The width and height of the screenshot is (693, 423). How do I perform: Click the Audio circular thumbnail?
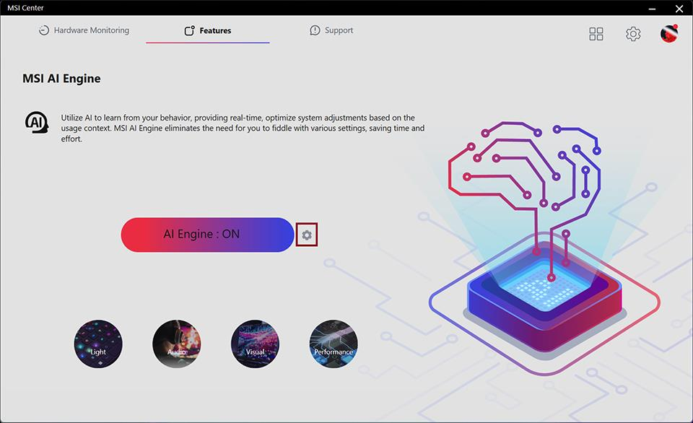177,344
